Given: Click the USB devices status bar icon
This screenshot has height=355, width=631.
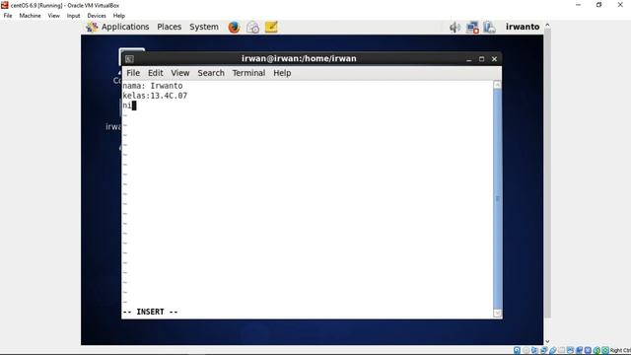Looking at the screenshot, I should pyautogui.click(x=552, y=351).
